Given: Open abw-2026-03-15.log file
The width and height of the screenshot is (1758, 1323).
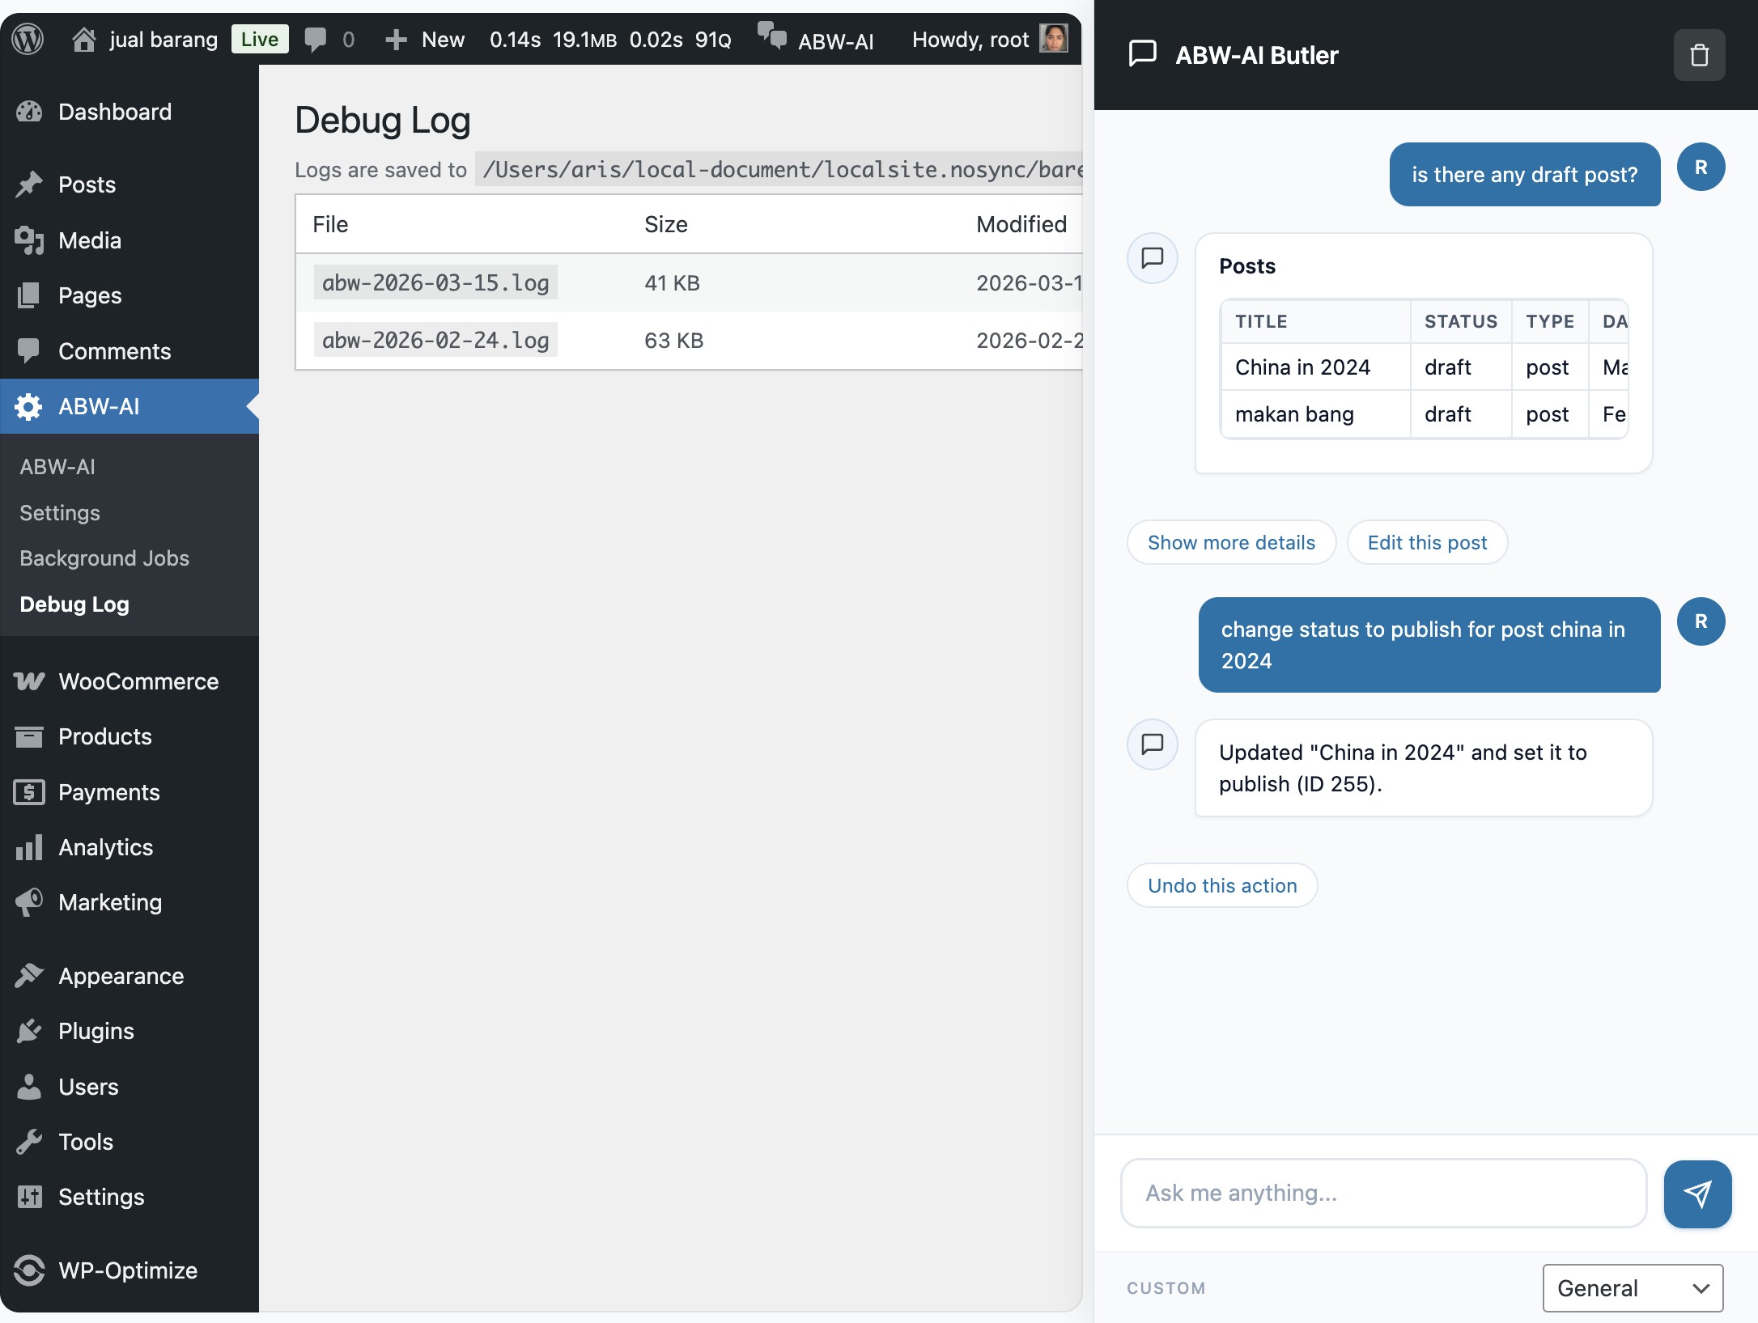Looking at the screenshot, I should click(435, 282).
